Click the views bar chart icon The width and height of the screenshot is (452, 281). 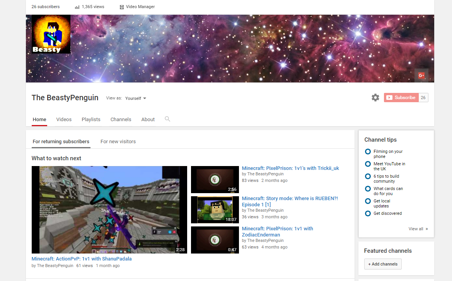[77, 7]
